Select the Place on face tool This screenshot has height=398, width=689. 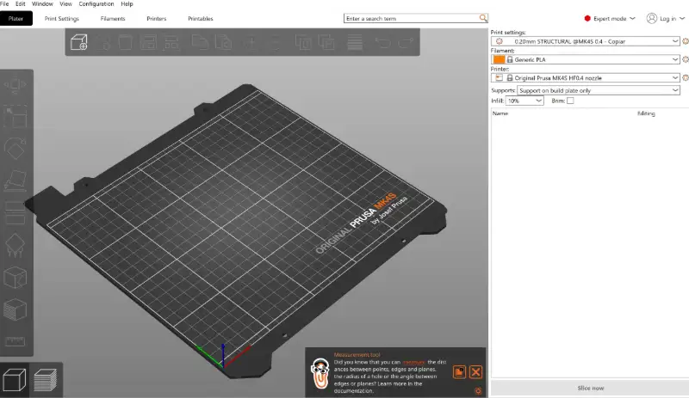pyautogui.click(x=15, y=181)
